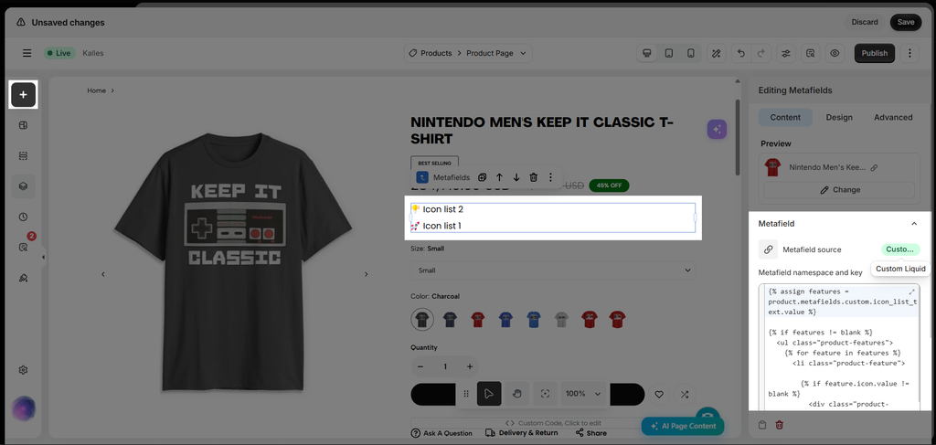The height and width of the screenshot is (445, 936).
Task: Click the Change preview product button
Action: click(x=839, y=190)
